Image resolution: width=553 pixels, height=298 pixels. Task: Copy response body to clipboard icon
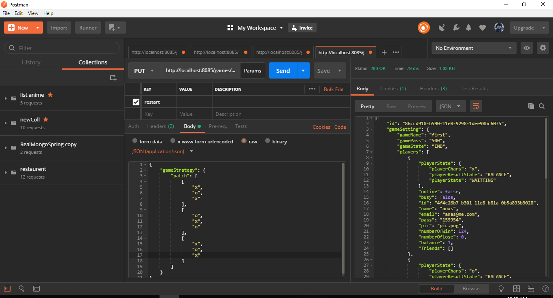pos(531,106)
